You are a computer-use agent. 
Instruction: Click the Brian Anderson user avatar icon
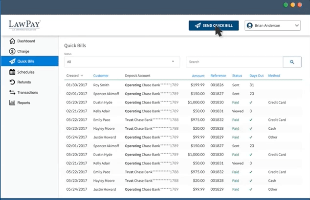pos(249,26)
